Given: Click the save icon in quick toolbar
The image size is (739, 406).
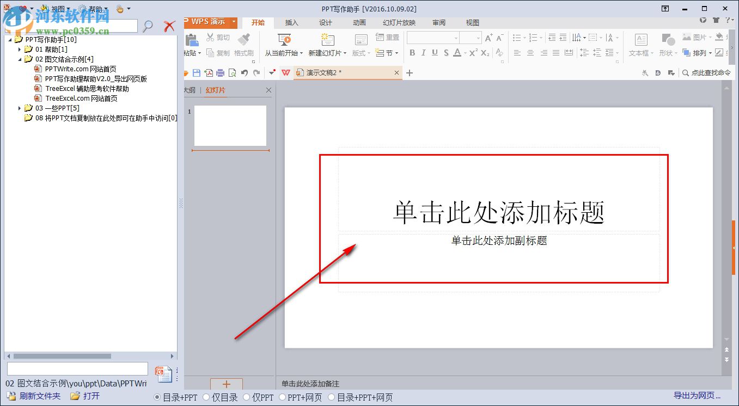Looking at the screenshot, I should click(197, 73).
